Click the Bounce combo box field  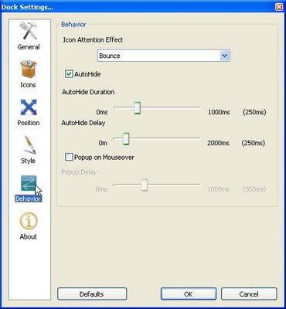point(164,56)
